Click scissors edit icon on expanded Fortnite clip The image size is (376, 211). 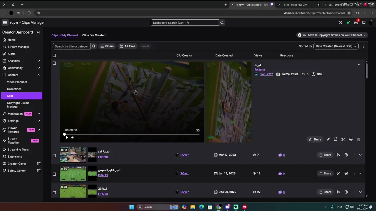coord(343,139)
